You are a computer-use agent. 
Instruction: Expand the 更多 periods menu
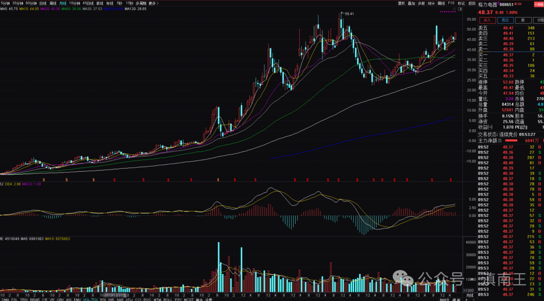click(x=153, y=3)
